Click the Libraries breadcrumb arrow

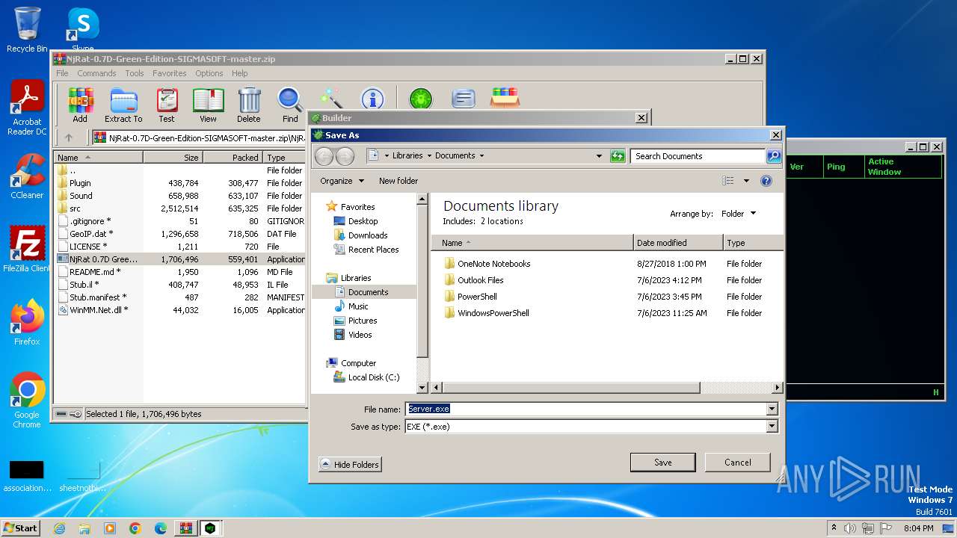pos(429,156)
